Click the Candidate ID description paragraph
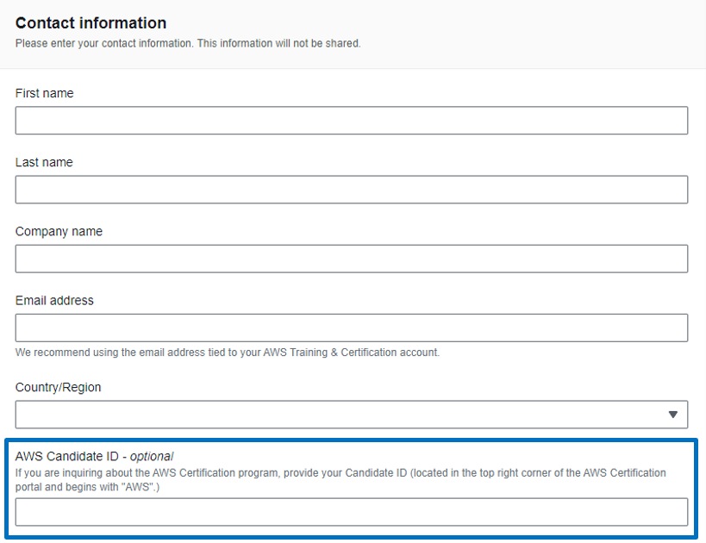 pos(341,480)
